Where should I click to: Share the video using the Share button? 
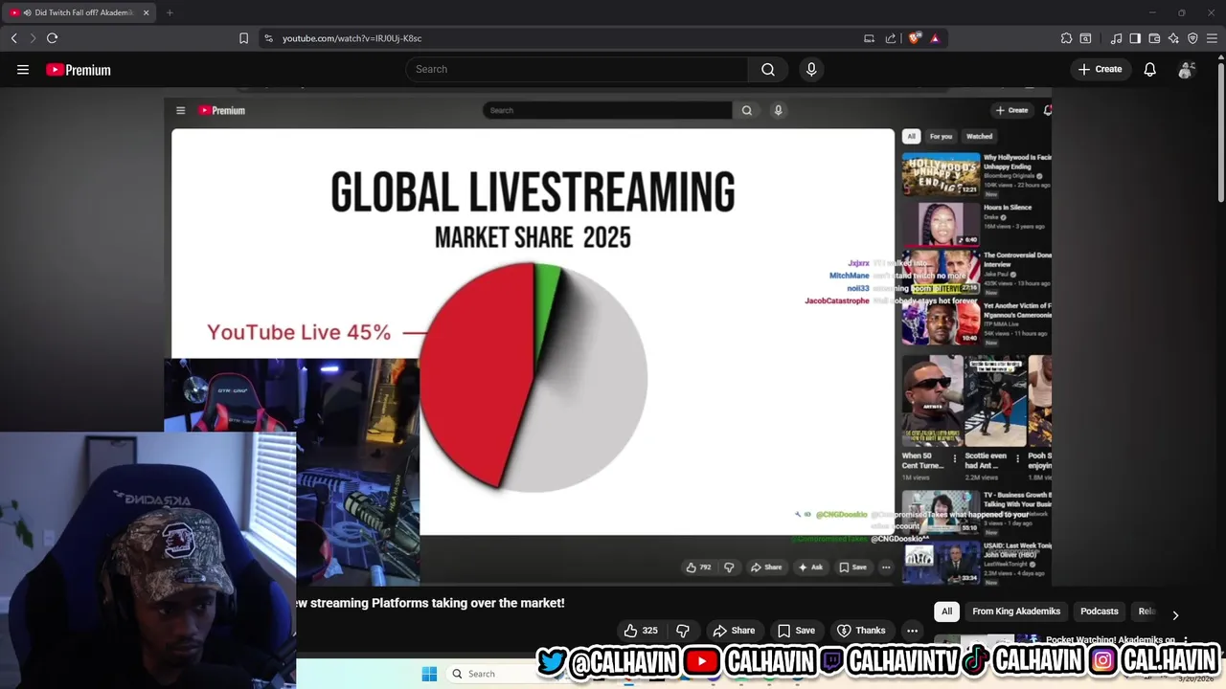(x=734, y=631)
